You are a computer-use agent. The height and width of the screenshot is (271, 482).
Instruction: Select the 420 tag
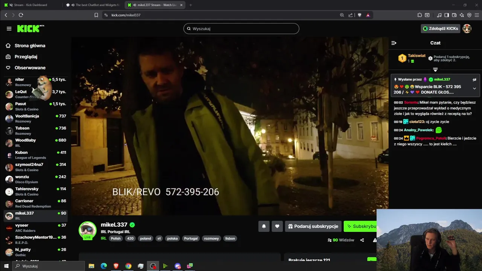click(130, 238)
